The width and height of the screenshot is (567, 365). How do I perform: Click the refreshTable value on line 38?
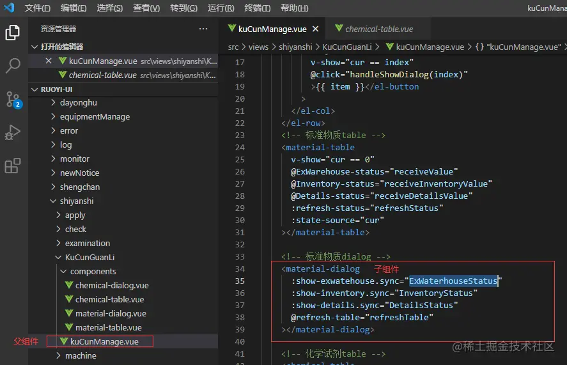pyautogui.click(x=399, y=317)
